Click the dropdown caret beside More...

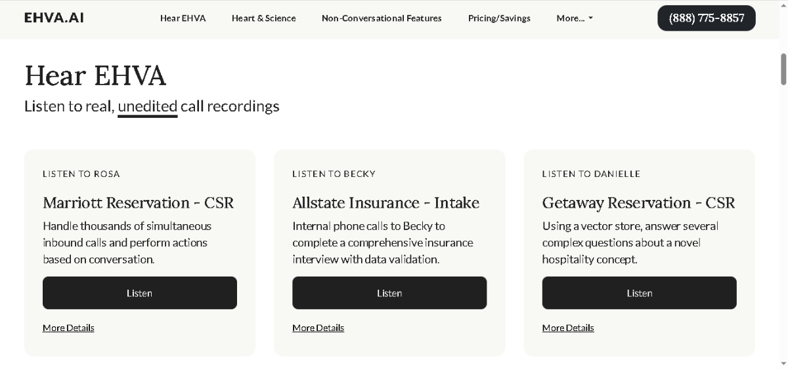tap(590, 18)
